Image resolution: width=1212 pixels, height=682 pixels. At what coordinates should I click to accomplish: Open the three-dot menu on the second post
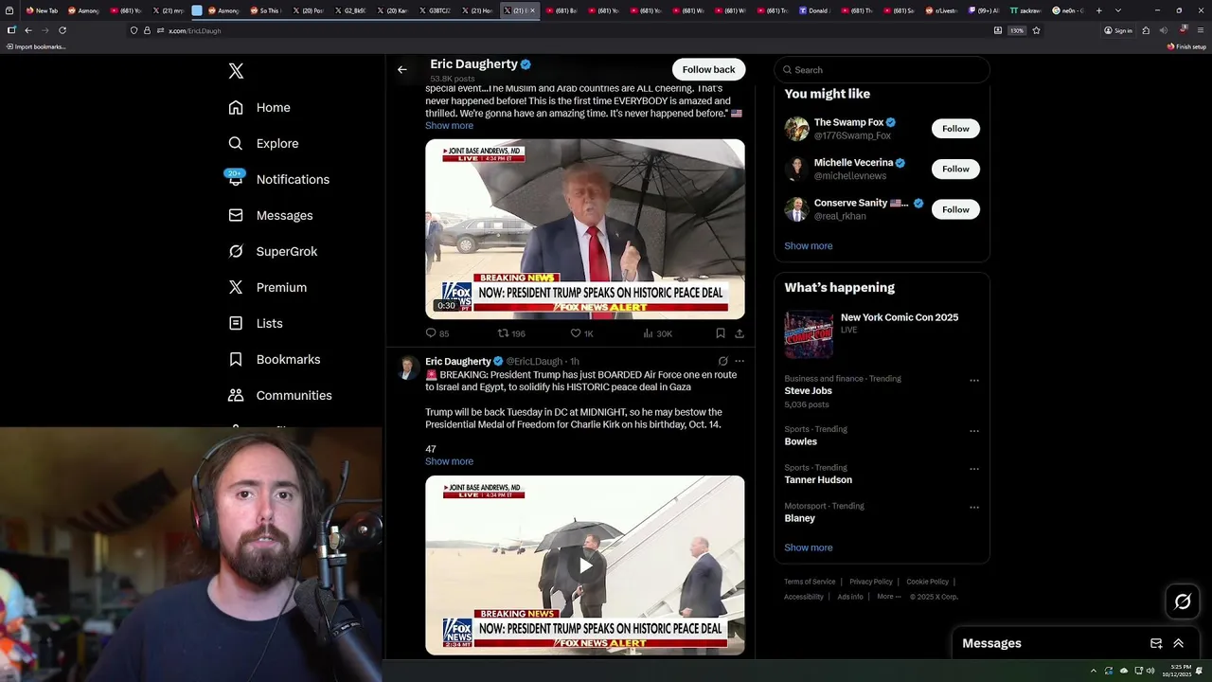(x=740, y=361)
